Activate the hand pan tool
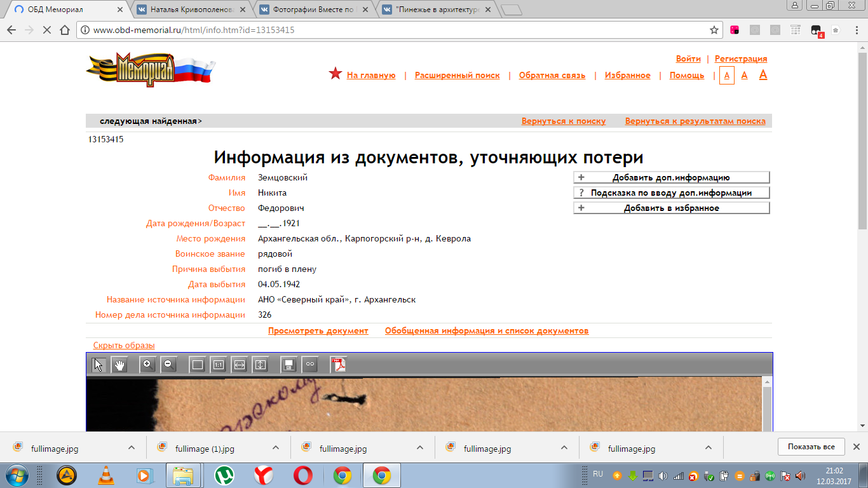This screenshot has height=488, width=868. 119,365
